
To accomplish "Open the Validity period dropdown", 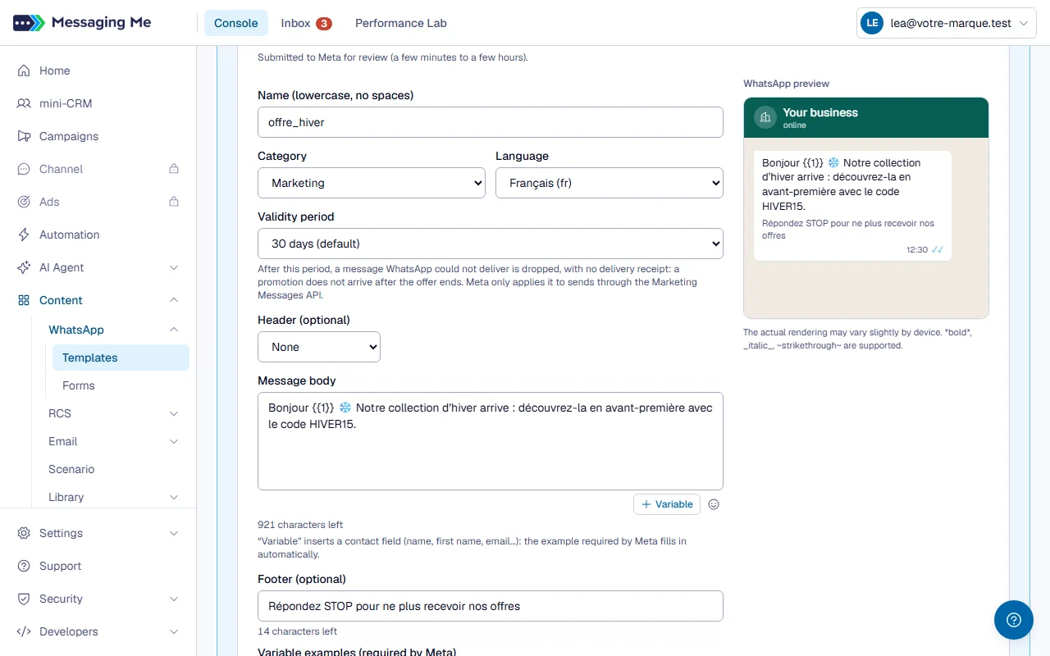I will tap(491, 244).
